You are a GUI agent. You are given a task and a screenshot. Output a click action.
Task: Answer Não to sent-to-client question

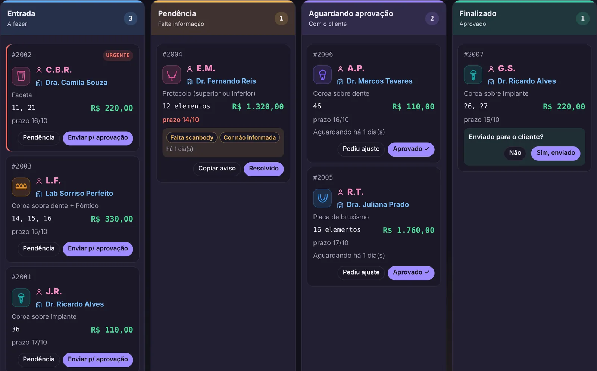click(x=515, y=153)
